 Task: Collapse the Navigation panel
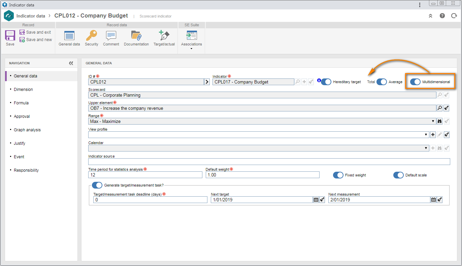pos(71,63)
